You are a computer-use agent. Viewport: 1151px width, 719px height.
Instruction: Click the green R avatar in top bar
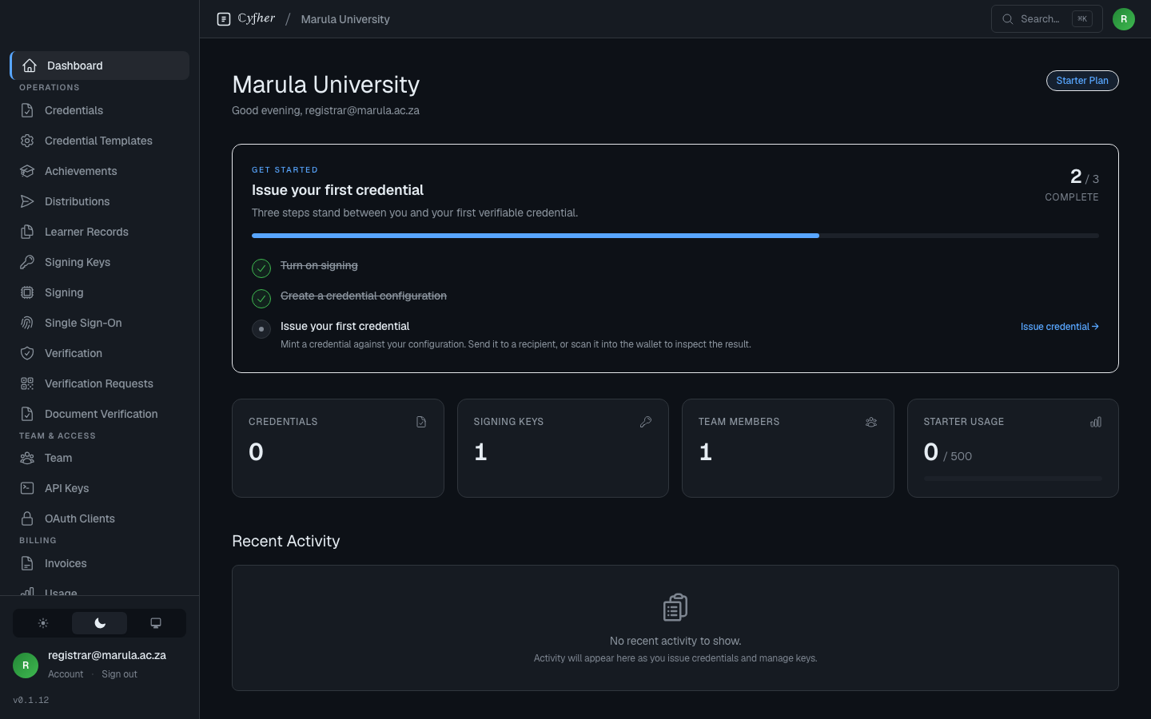click(1124, 19)
